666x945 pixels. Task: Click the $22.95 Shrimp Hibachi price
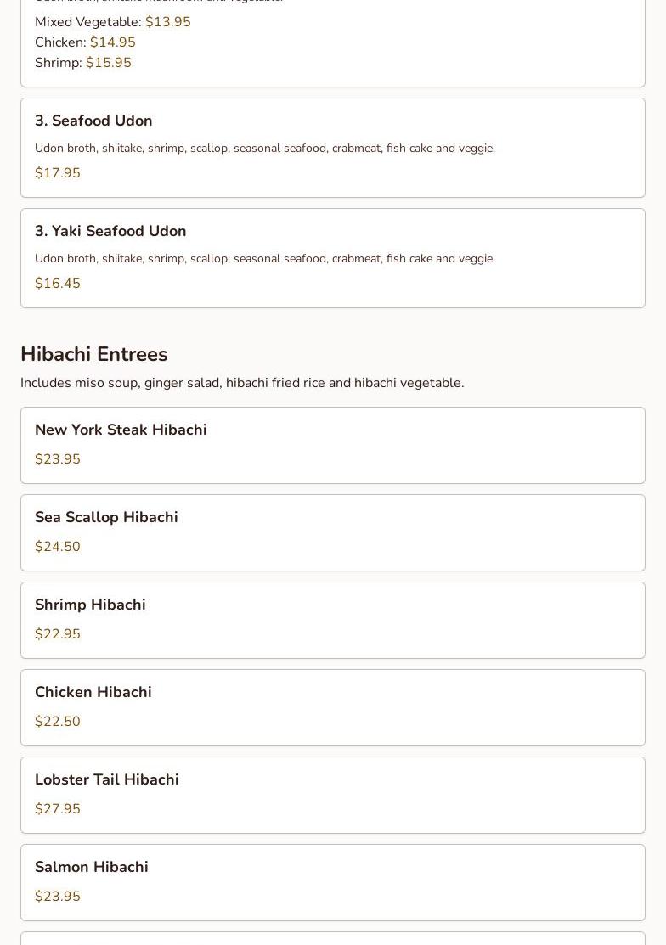pyautogui.click(x=58, y=634)
